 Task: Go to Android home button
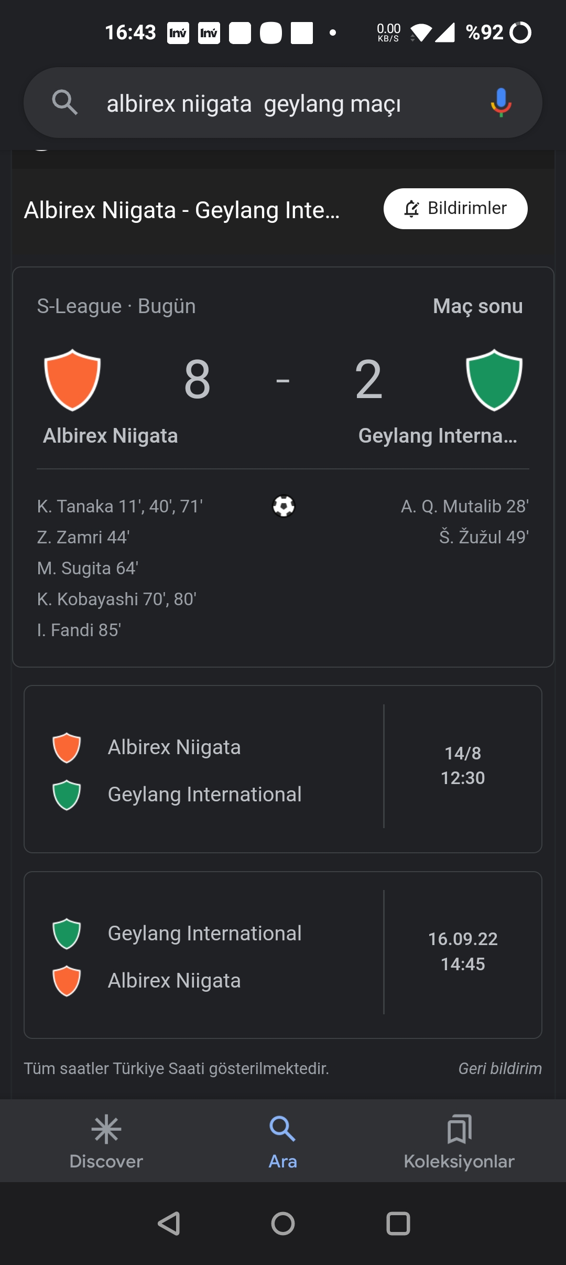tap(283, 1224)
